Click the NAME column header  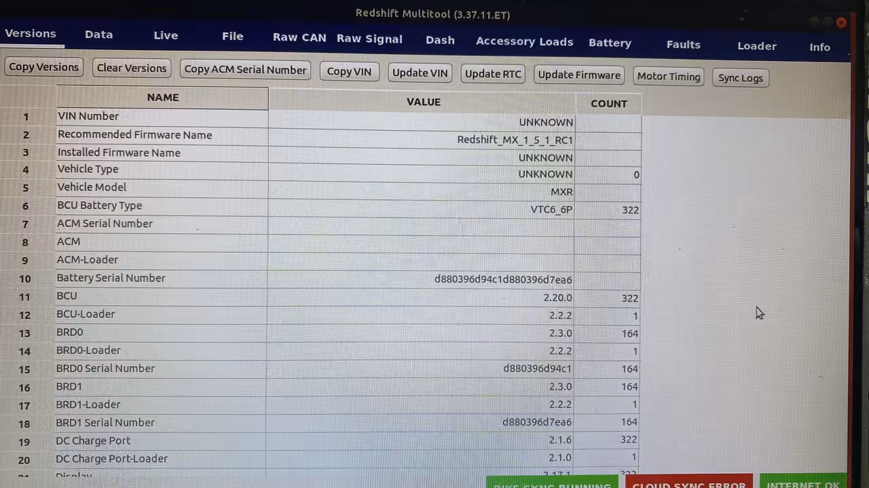[163, 98]
